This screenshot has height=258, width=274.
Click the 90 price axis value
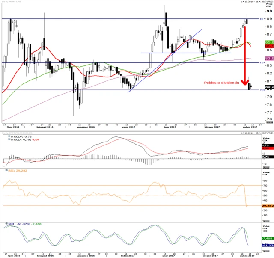[x=269, y=11]
